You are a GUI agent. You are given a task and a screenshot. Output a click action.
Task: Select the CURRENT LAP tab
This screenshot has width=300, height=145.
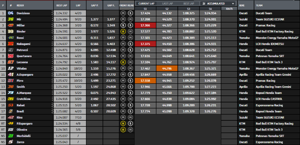146,4
